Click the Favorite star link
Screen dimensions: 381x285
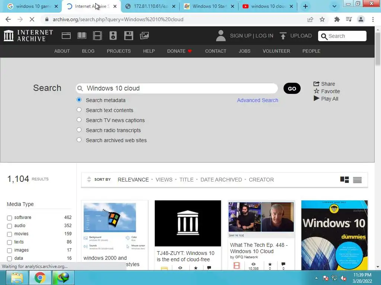click(327, 91)
